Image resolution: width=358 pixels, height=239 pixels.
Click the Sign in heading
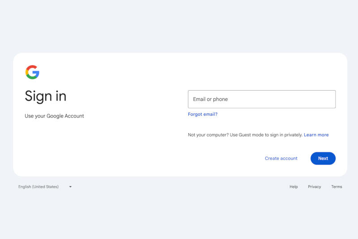click(x=46, y=96)
